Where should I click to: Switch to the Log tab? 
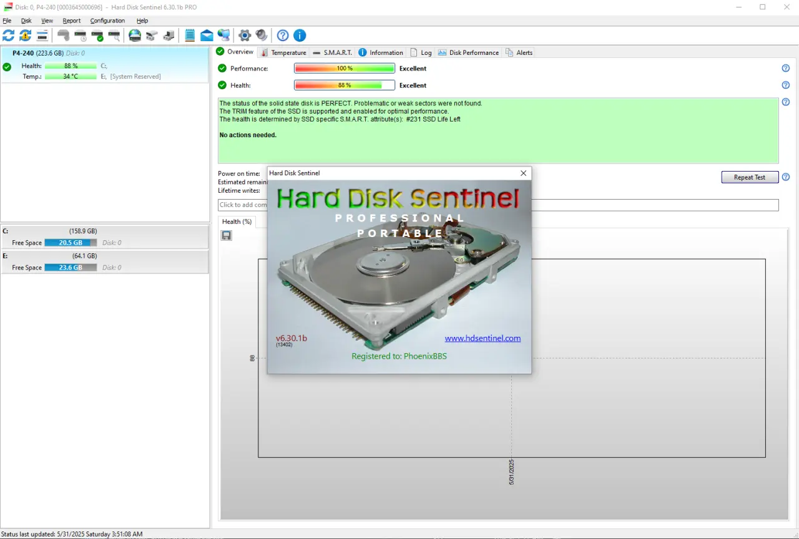(x=421, y=52)
